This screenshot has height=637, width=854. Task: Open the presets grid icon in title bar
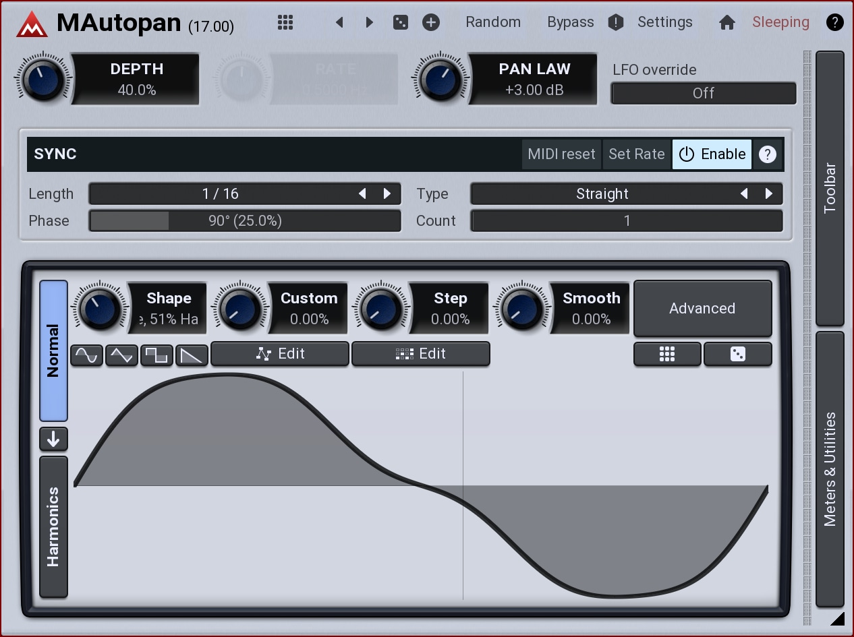285,22
